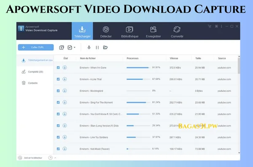Image resolution: width=253 pixels, height=167 pixels.
Task: Click progress bar of Sing For The Moment
Action: (x=138, y=102)
